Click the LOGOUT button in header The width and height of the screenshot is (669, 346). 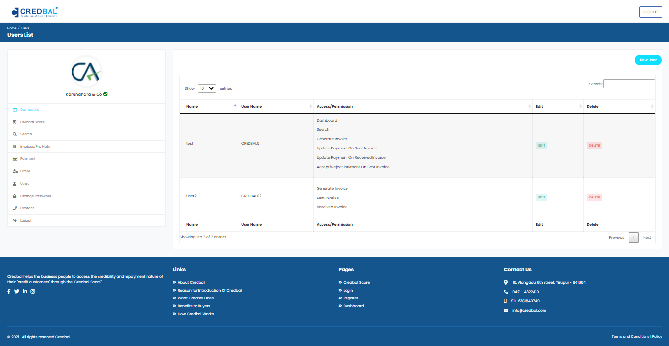tap(650, 12)
